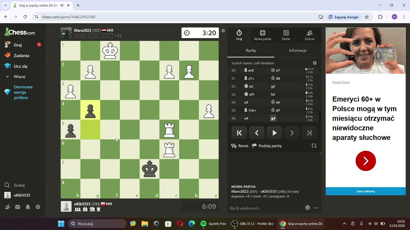The image size is (410, 230).
Task: Click the red arrow button in ad
Action: click(365, 161)
